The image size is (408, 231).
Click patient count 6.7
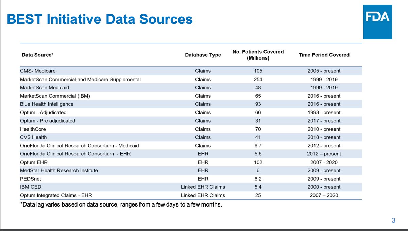click(258, 146)
